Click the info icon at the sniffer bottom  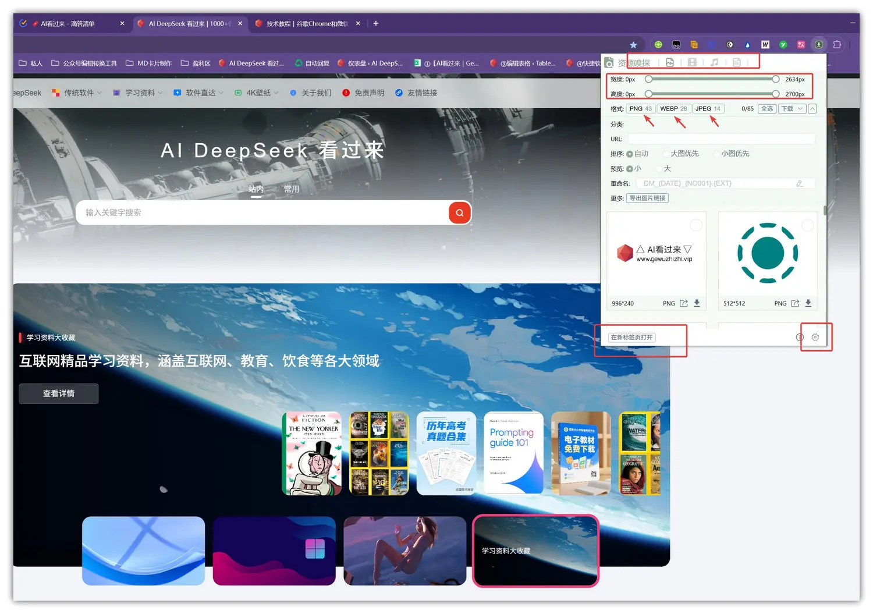coord(800,338)
